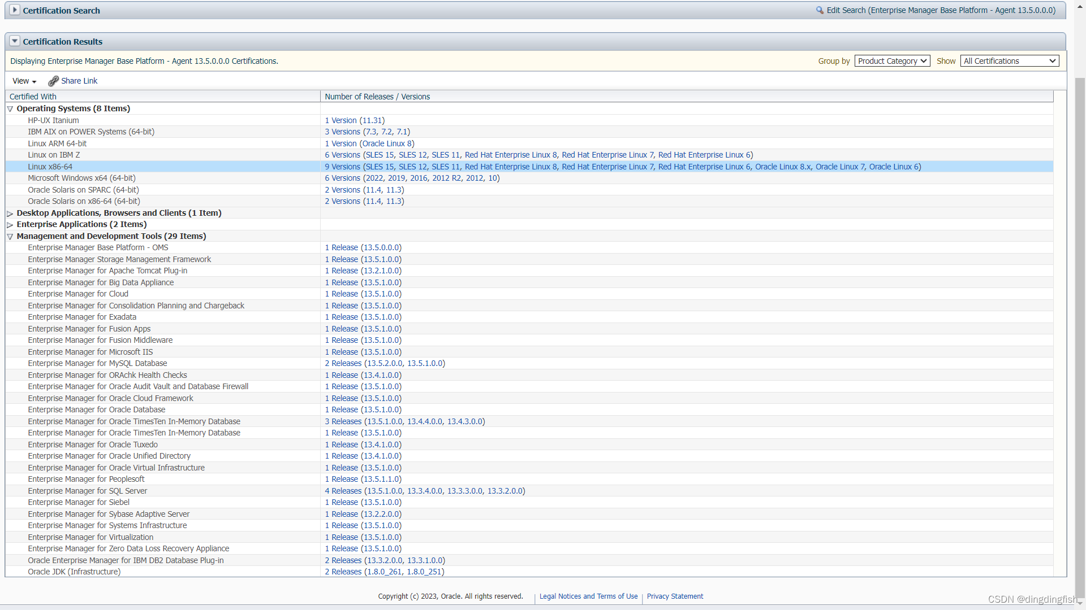Image resolution: width=1086 pixels, height=610 pixels.
Task: Click the Share Link text
Action: click(x=79, y=81)
